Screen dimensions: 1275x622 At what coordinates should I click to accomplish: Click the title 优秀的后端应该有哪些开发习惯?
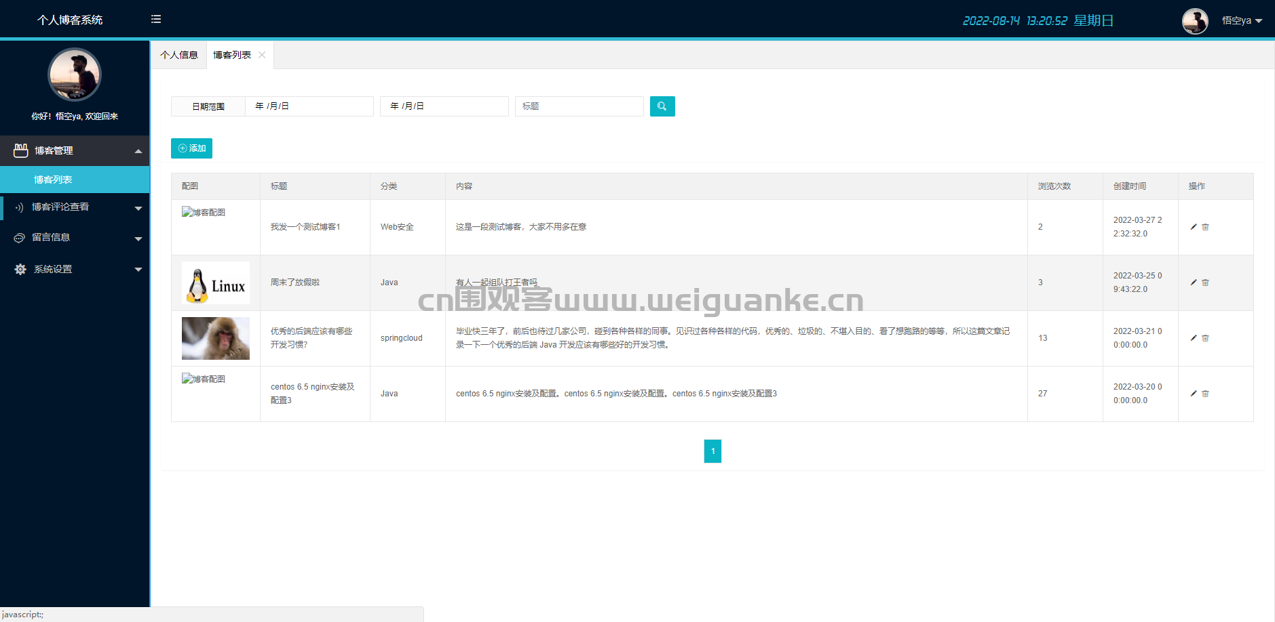pyautogui.click(x=311, y=338)
